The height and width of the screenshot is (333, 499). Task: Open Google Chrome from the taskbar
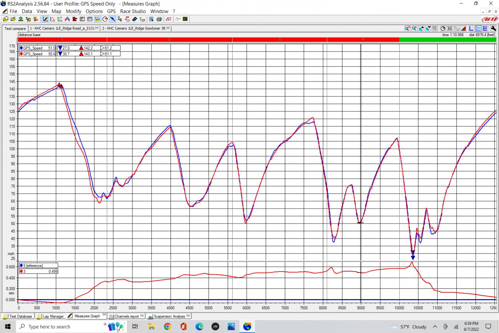pyautogui.click(x=167, y=326)
